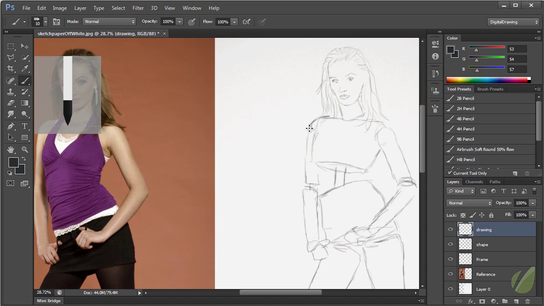544x306 pixels.
Task: Select the Zoom tool in toolbar
Action: [x=25, y=150]
